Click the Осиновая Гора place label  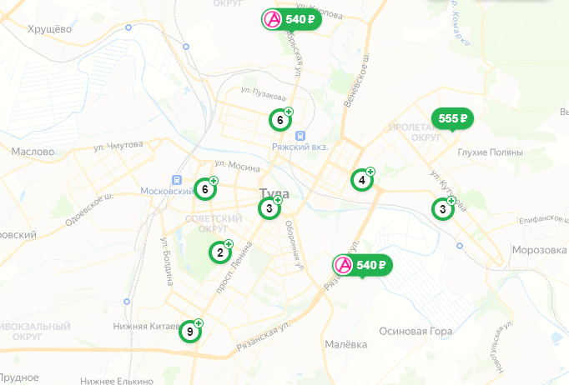click(415, 332)
